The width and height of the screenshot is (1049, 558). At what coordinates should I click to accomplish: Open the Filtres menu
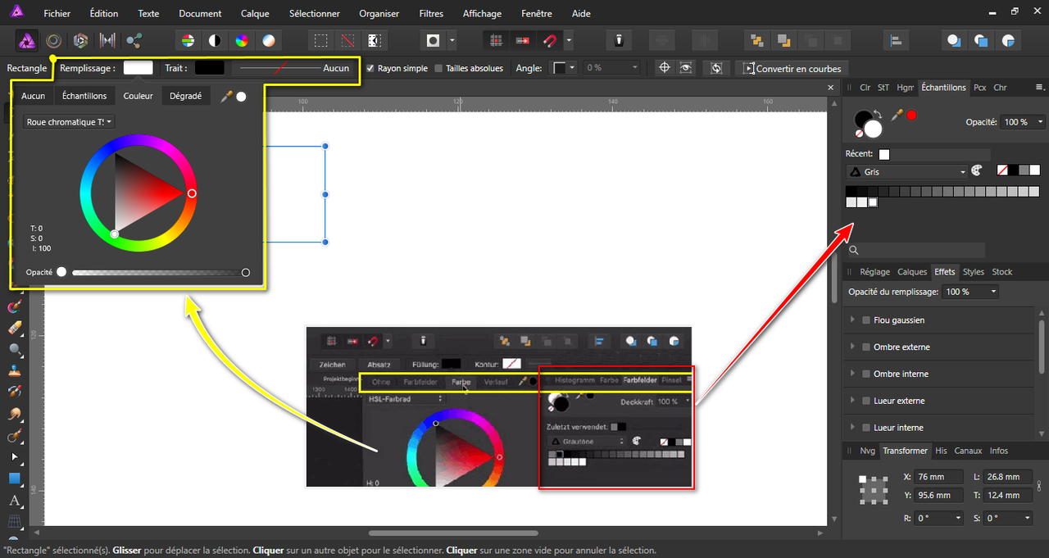[431, 14]
